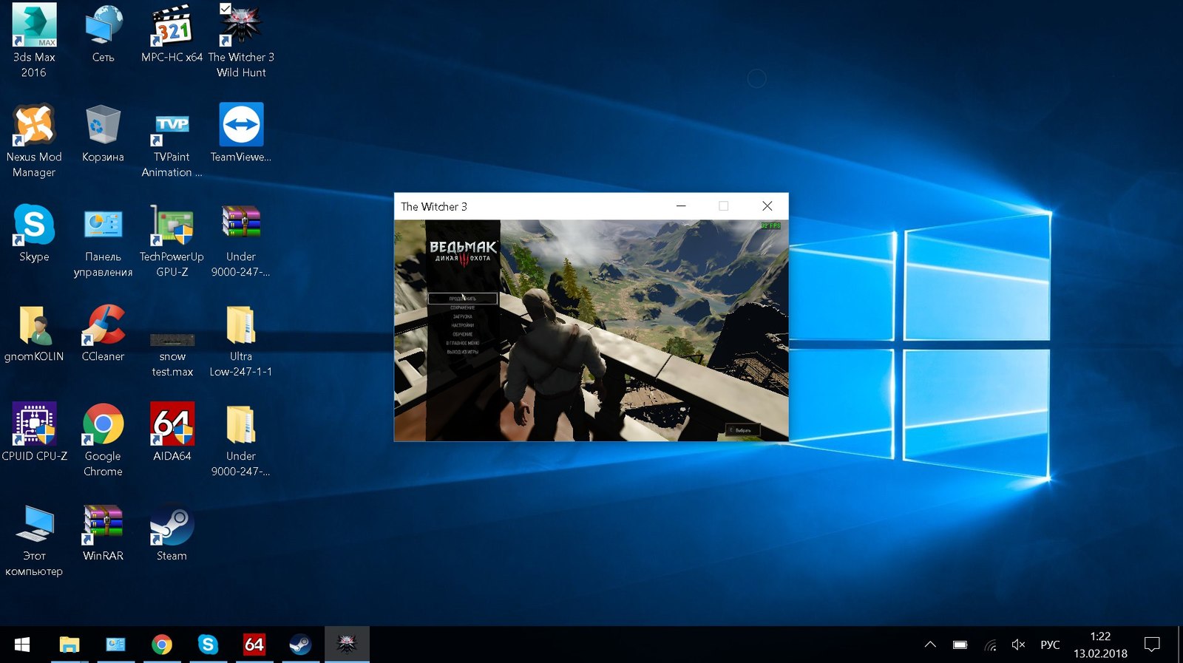Click The Witcher 3 window title text
The image size is (1183, 663).
pyautogui.click(x=434, y=207)
